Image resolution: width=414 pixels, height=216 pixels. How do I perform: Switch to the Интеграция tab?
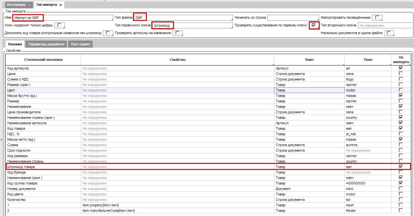[x=16, y=5]
